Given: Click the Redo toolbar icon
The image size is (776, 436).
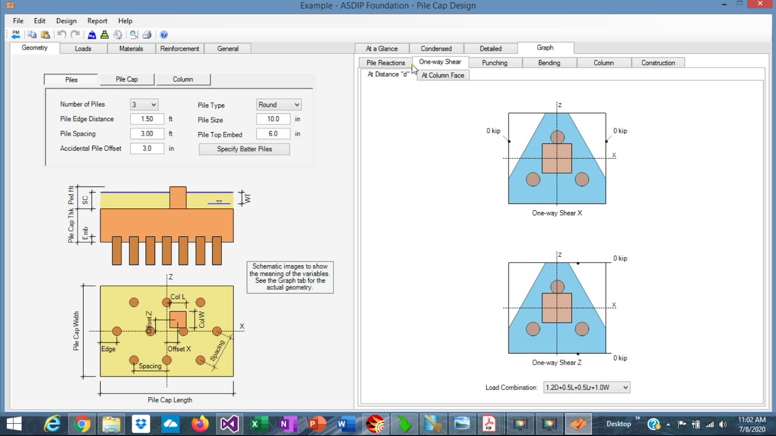Looking at the screenshot, I should pos(75,35).
